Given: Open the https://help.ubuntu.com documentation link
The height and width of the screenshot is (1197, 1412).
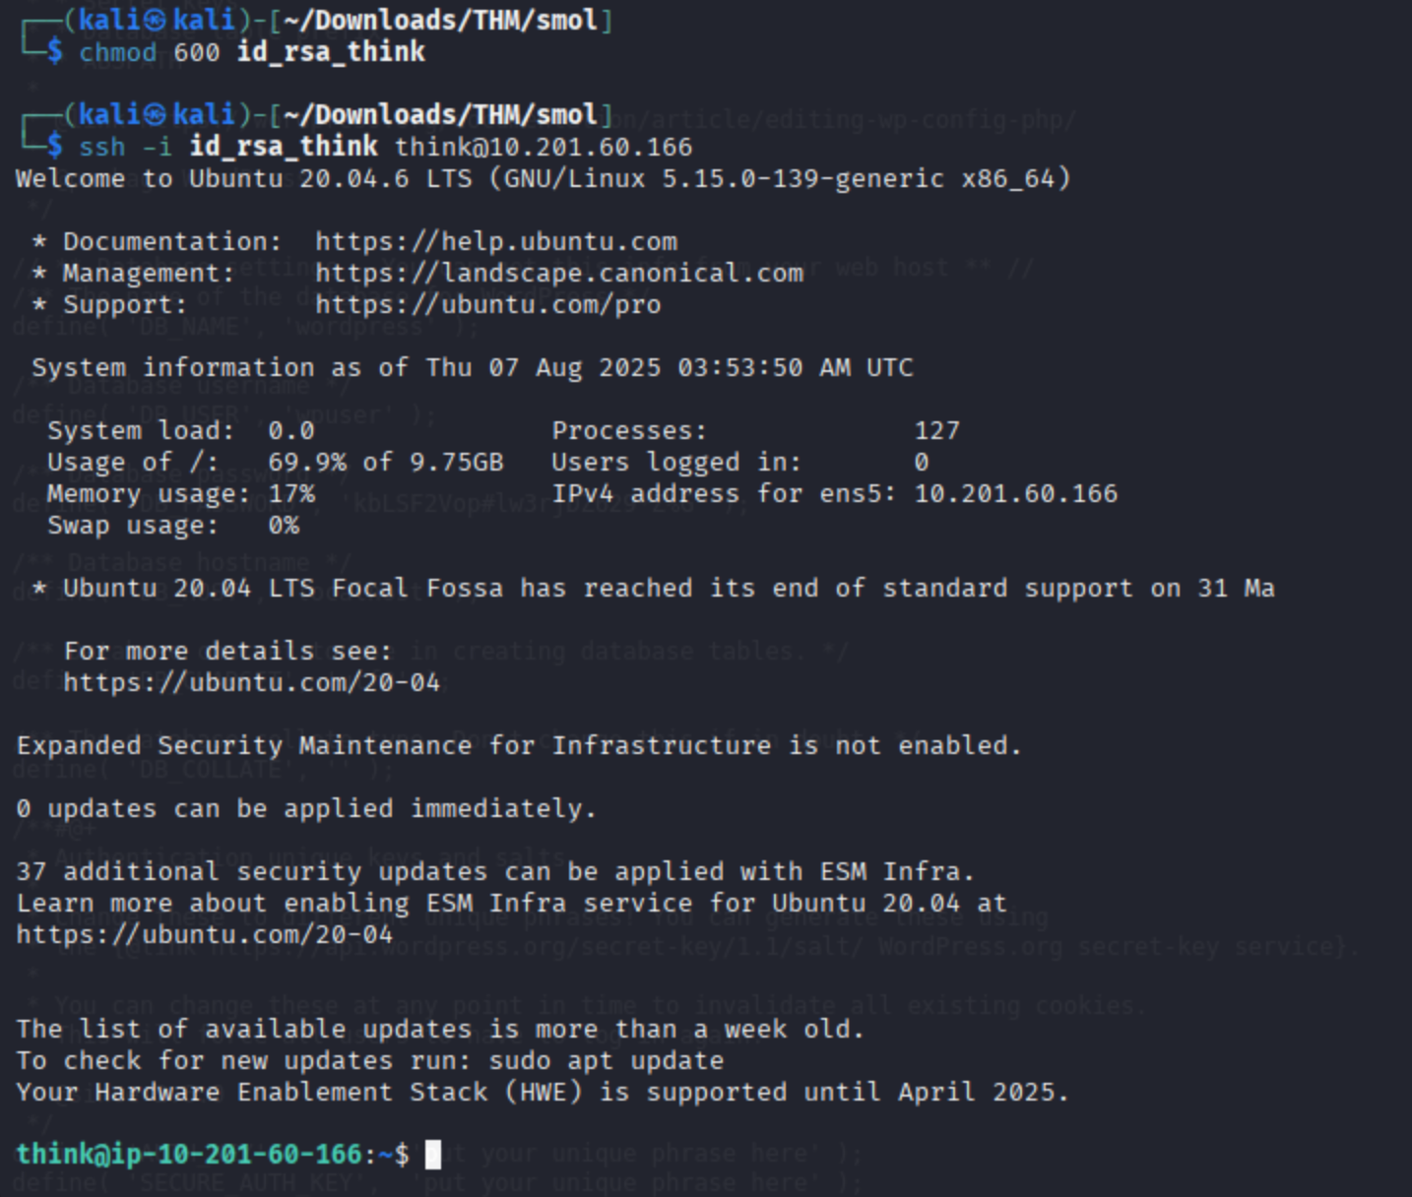Looking at the screenshot, I should tap(495, 241).
